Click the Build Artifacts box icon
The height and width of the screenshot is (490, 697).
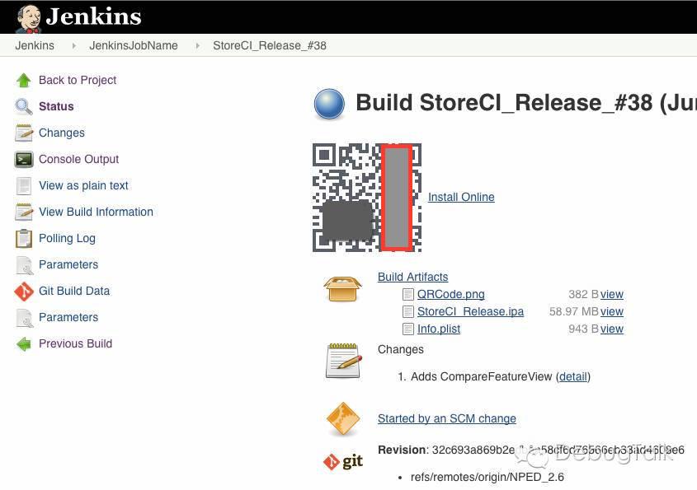[x=342, y=288]
